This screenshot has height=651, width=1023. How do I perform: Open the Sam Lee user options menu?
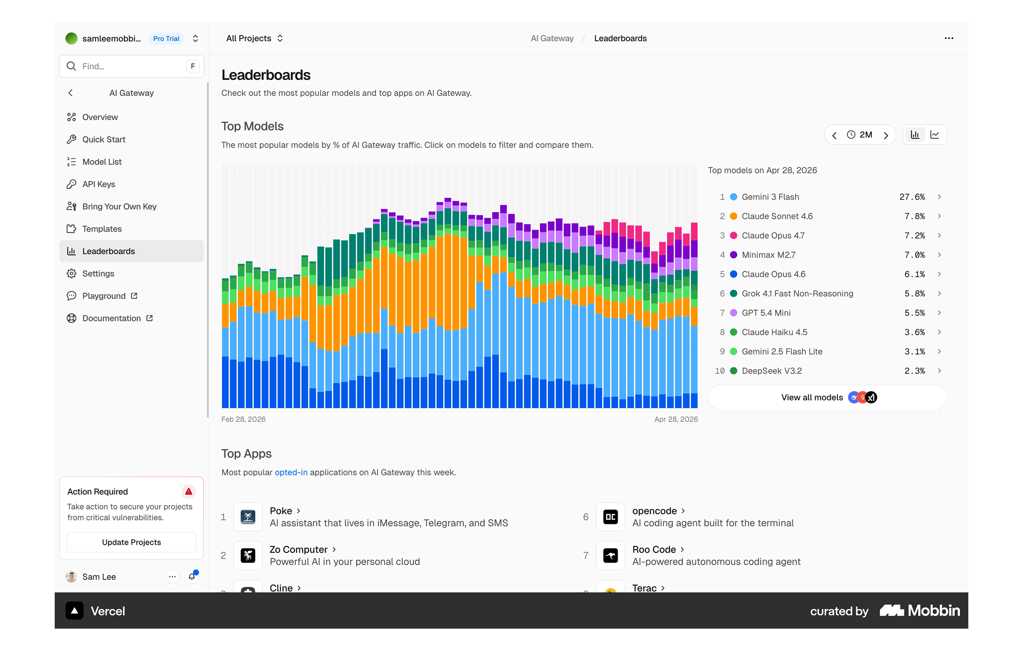coord(172,577)
